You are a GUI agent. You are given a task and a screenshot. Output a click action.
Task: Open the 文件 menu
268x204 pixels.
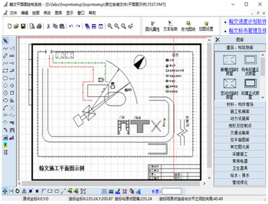[13, 13]
